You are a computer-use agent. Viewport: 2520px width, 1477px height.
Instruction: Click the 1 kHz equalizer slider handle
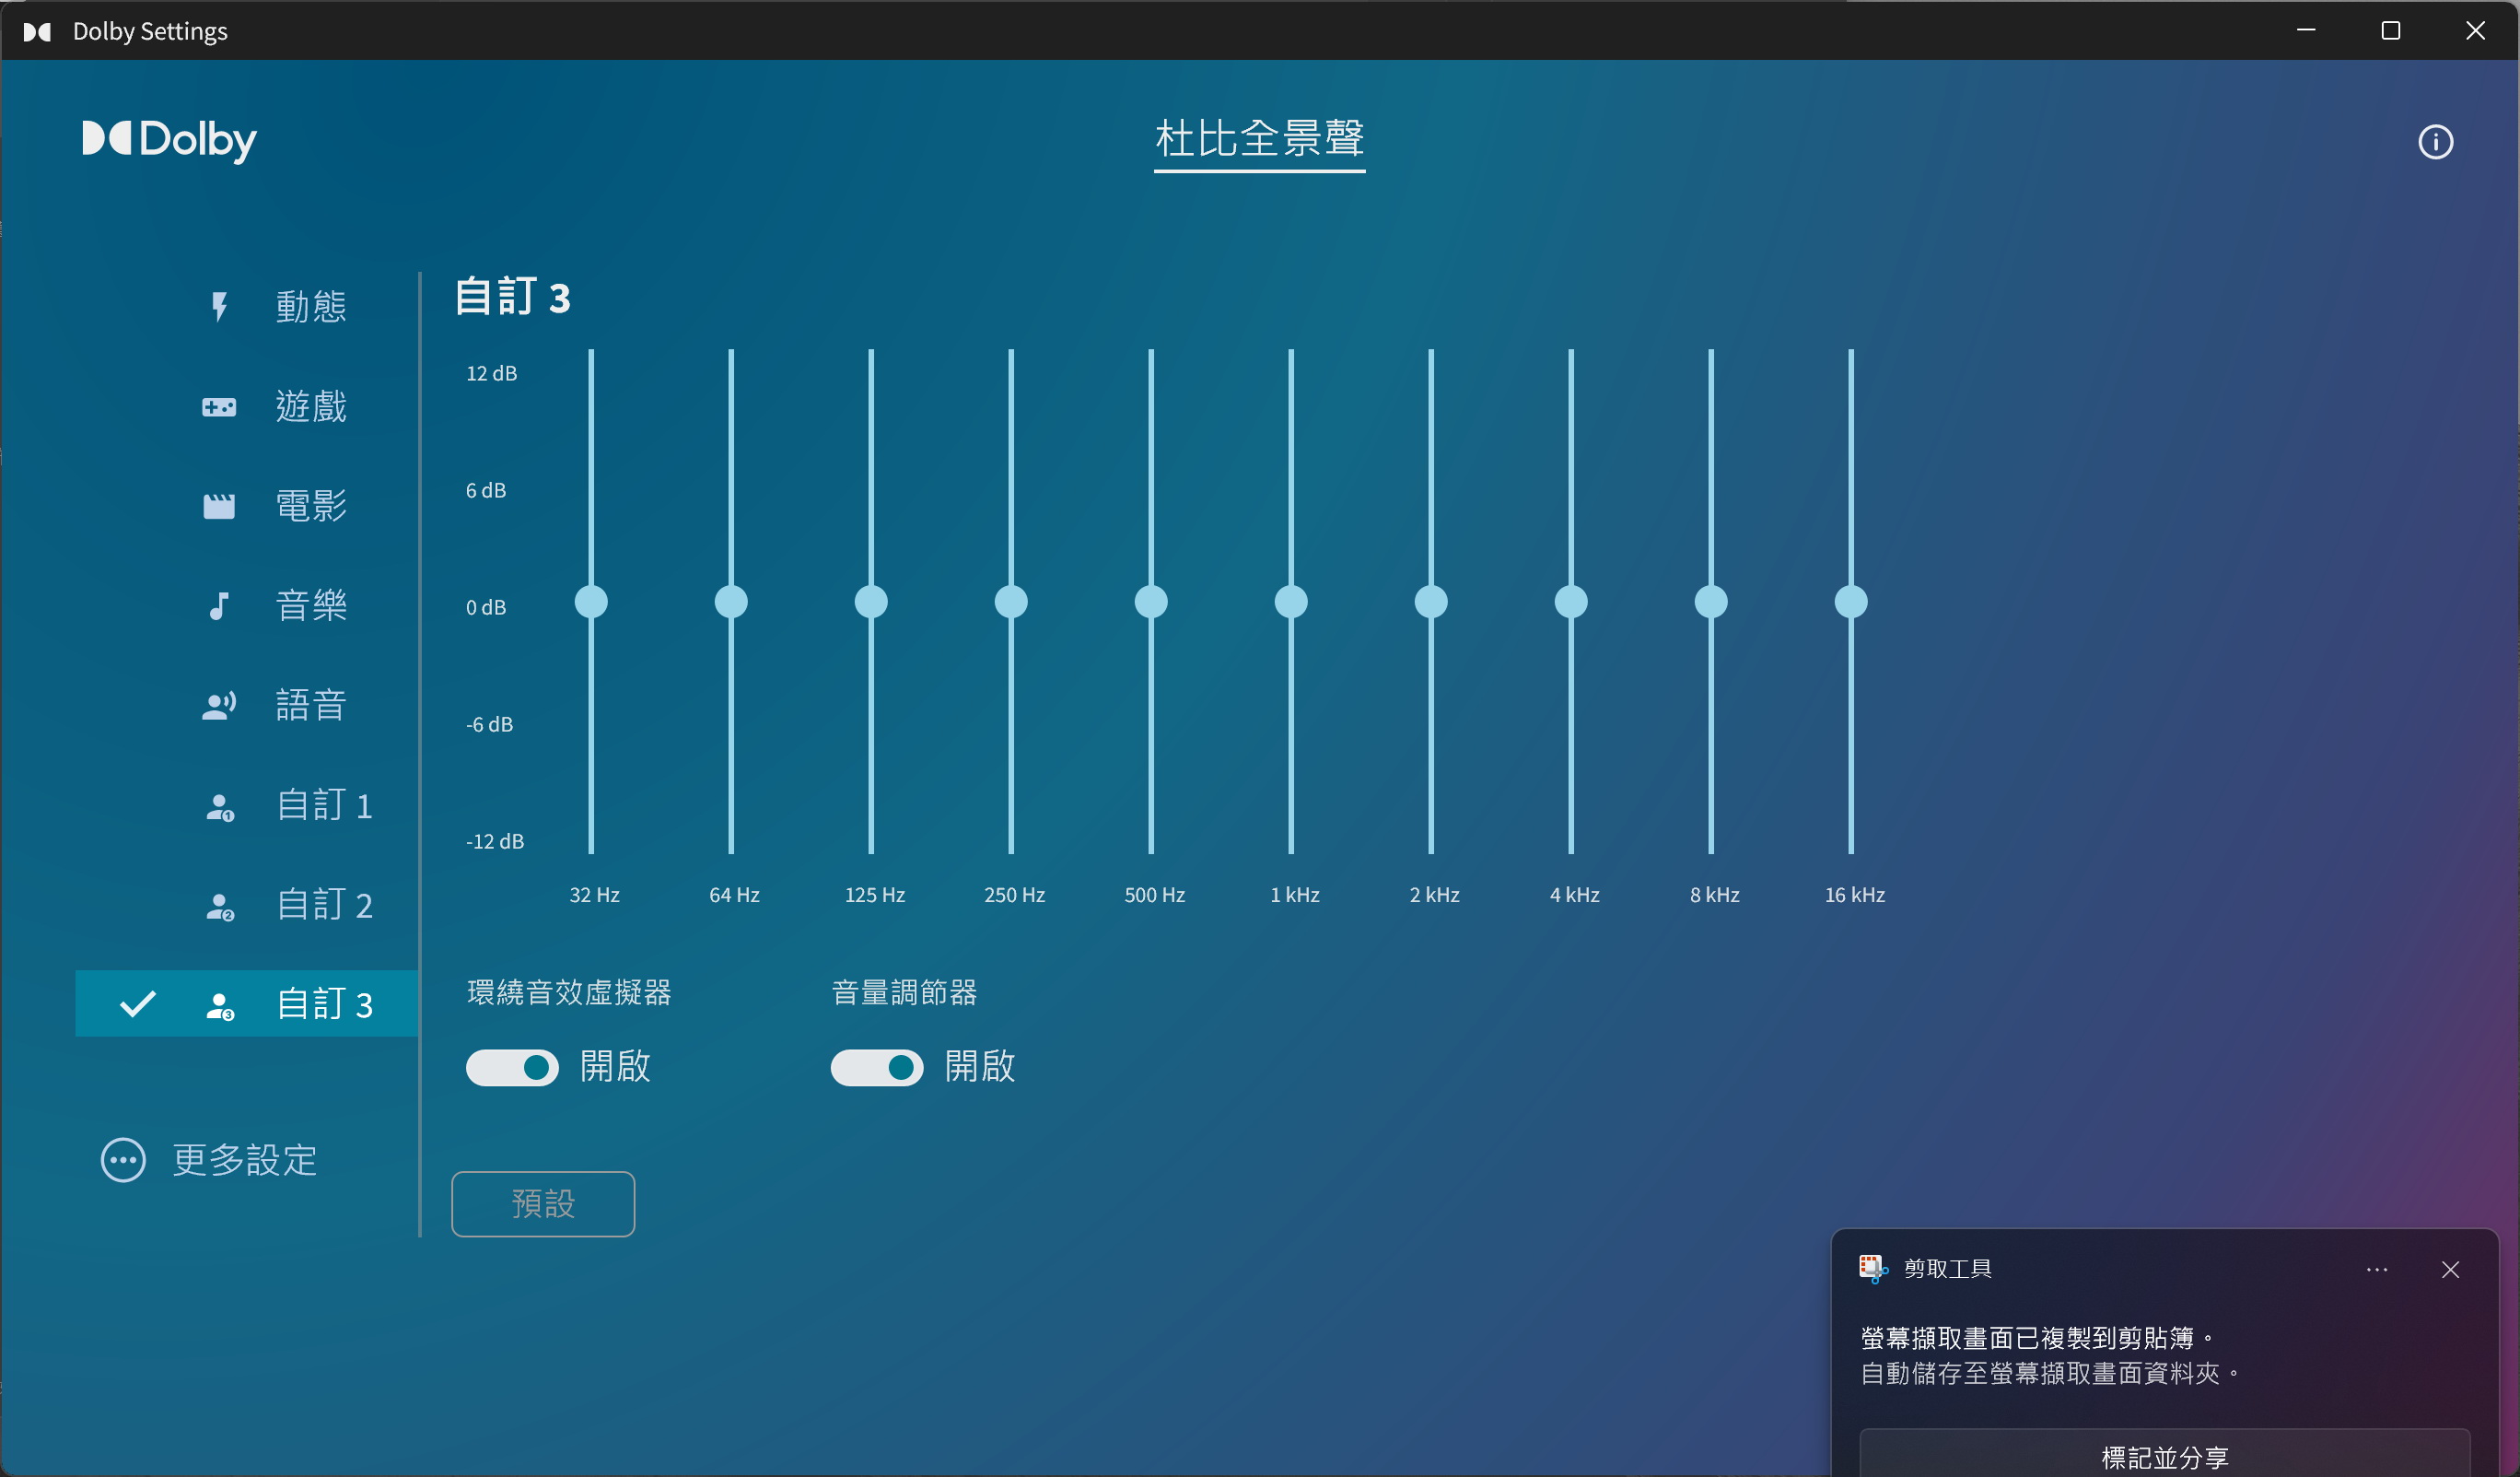pos(1291,603)
